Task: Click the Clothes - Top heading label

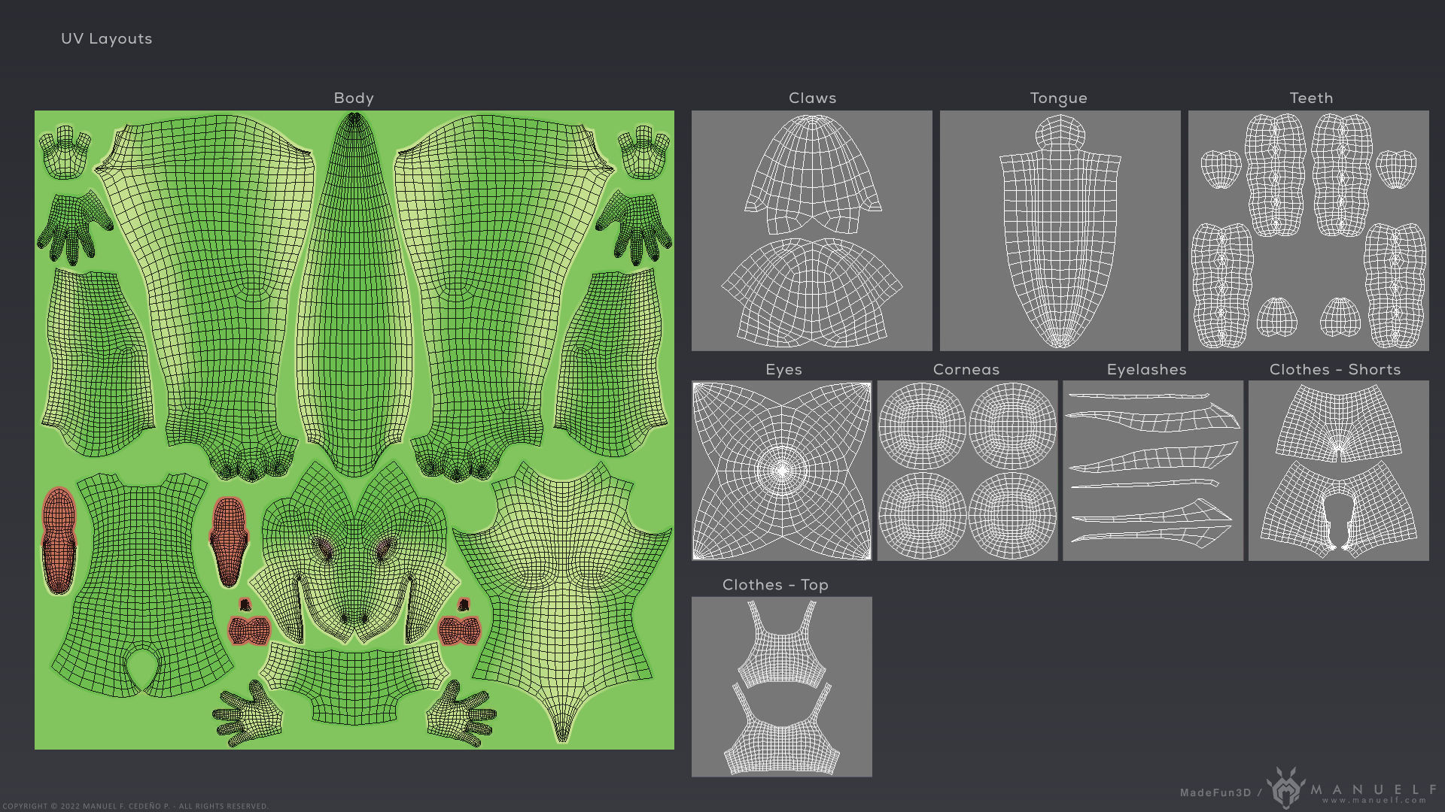Action: tap(775, 584)
